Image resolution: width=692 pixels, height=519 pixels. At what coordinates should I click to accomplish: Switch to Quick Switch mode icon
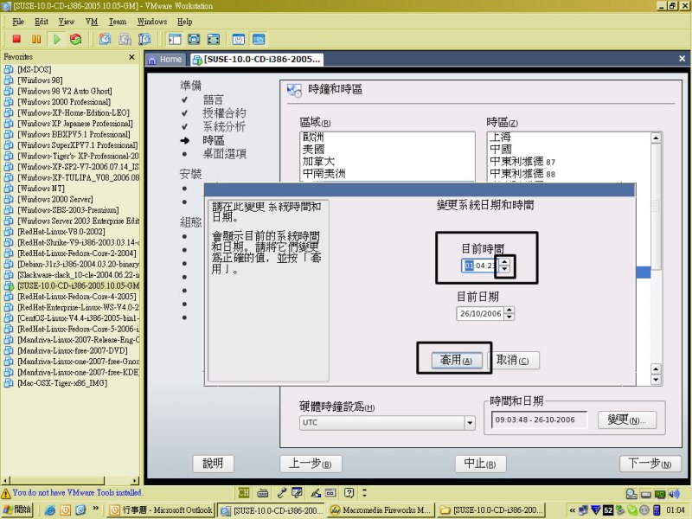pyautogui.click(x=194, y=39)
